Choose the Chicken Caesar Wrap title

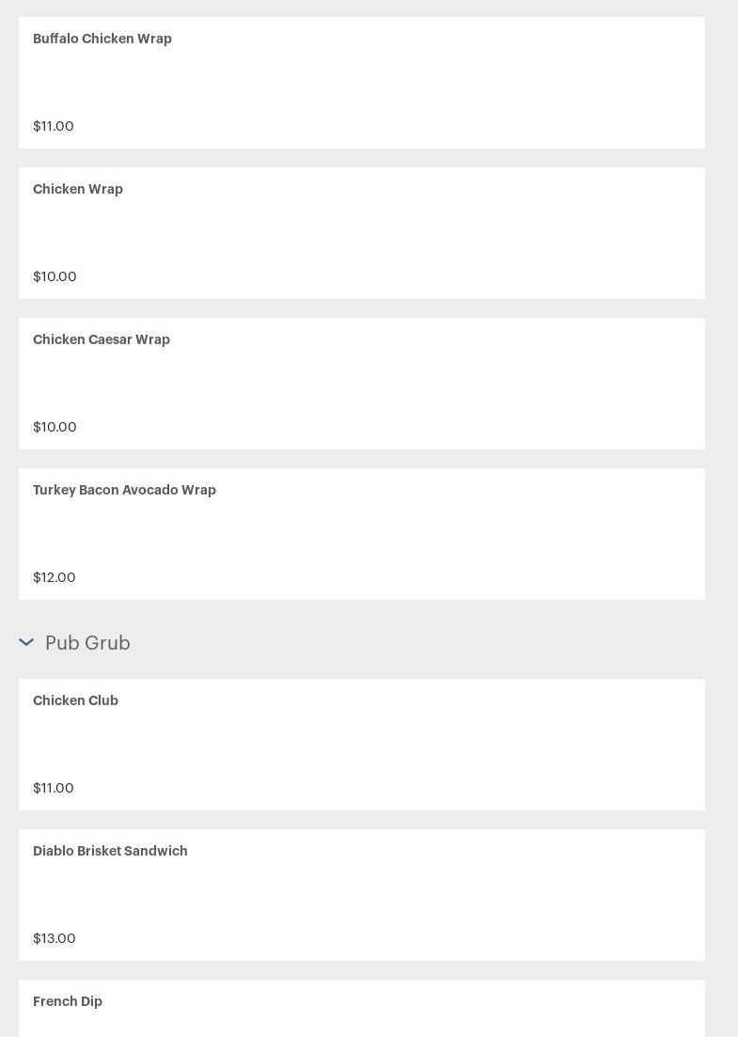pos(102,340)
